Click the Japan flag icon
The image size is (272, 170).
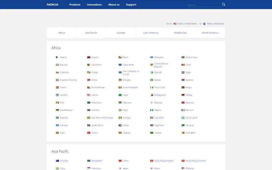coord(120,168)
